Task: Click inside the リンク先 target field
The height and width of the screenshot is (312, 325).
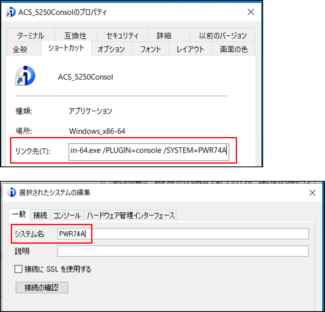Action: point(149,152)
